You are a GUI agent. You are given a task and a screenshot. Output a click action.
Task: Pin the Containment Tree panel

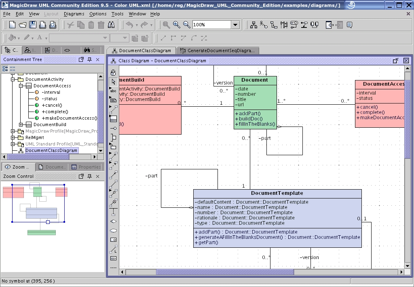(90, 59)
